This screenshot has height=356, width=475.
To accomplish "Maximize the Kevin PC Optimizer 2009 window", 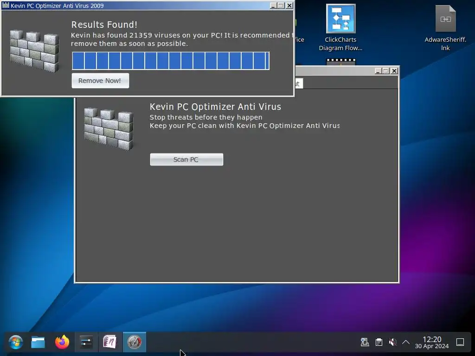I will [x=281, y=6].
